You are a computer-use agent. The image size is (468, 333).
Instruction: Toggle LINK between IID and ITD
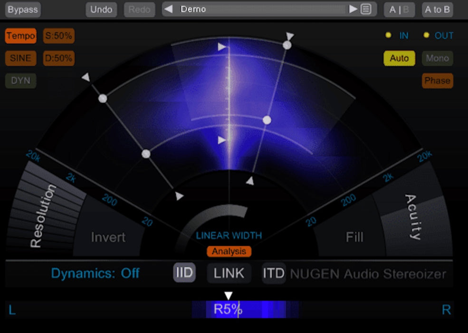(x=229, y=273)
